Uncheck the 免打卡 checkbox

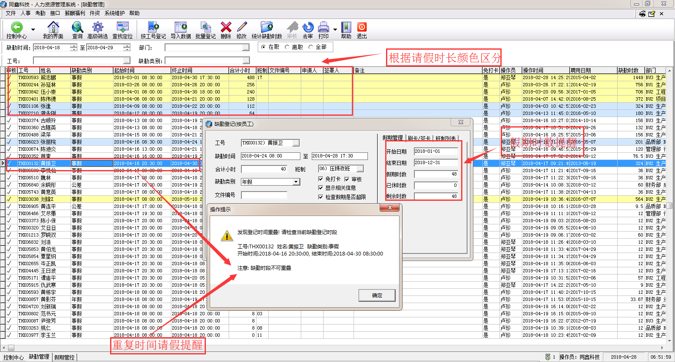pyautogui.click(x=321, y=179)
